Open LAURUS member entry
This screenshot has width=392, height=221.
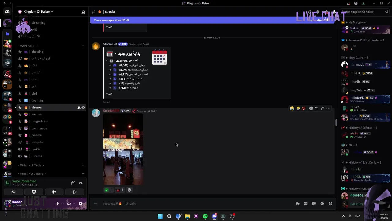[356, 204]
